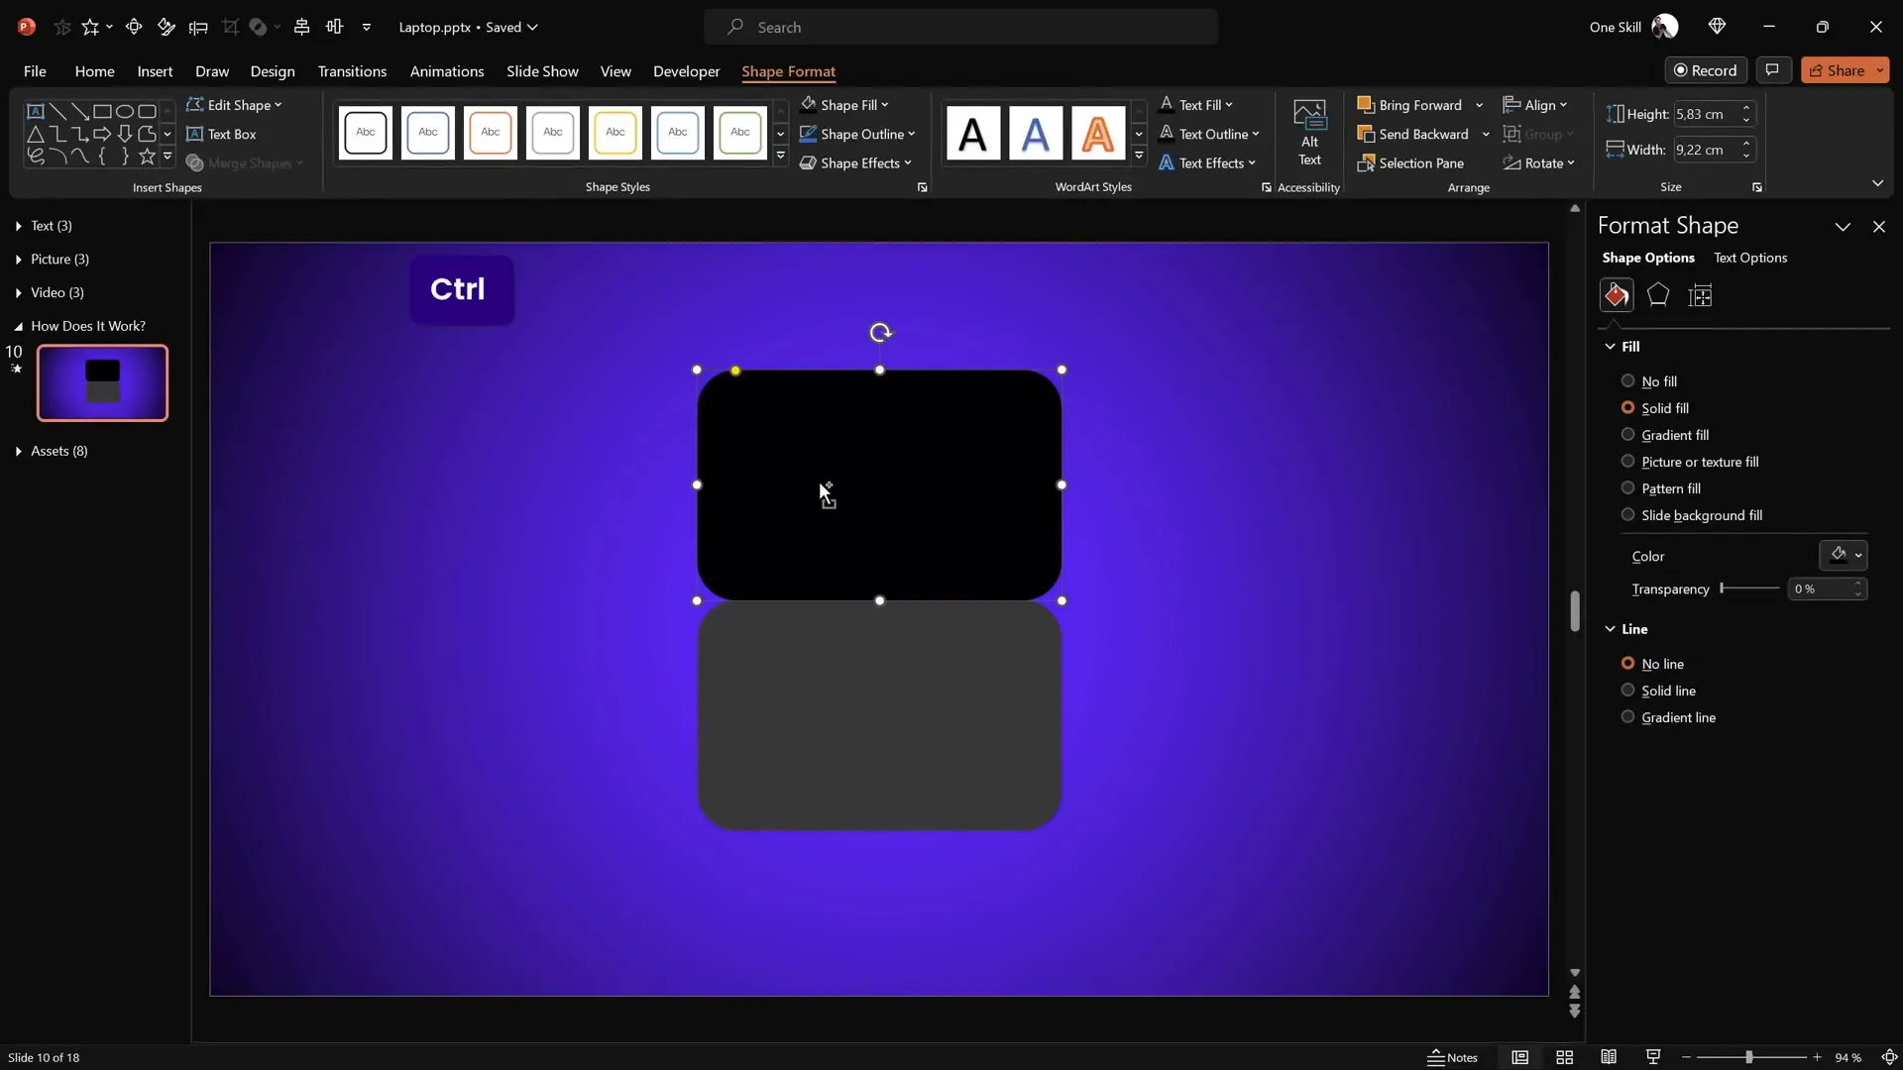The image size is (1903, 1070).
Task: Select the Solid fill option
Action: tap(1627, 407)
